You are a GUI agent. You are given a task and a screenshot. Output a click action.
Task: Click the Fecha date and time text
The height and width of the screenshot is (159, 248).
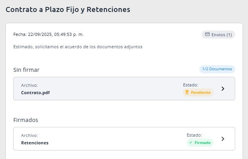(x=48, y=34)
